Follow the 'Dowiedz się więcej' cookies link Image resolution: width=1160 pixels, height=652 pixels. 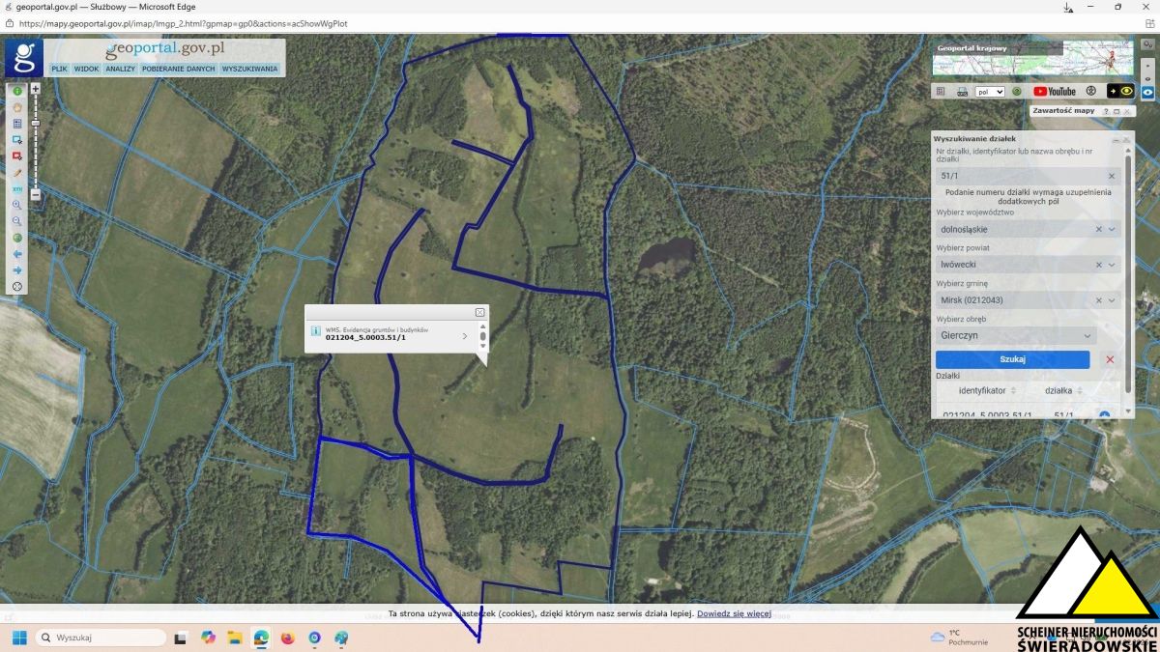(734, 613)
